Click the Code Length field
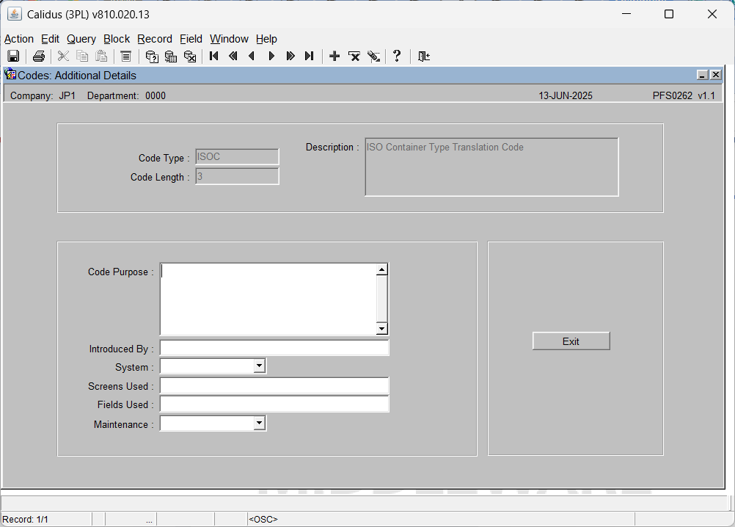 237,176
